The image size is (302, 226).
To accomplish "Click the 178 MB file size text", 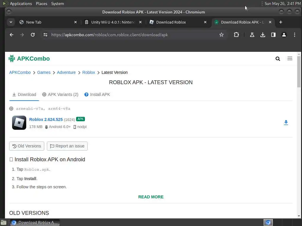I will coord(36,127).
